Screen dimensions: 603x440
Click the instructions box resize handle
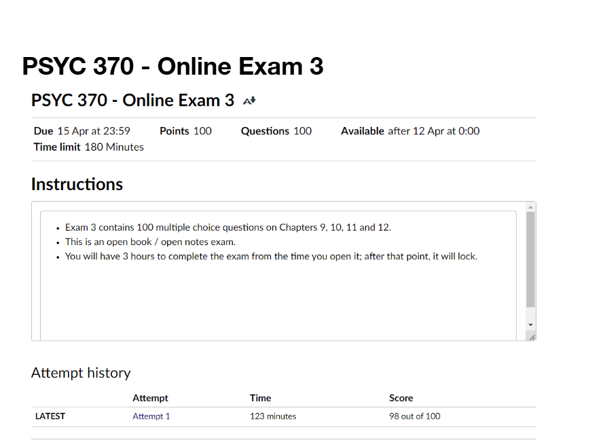(532, 337)
